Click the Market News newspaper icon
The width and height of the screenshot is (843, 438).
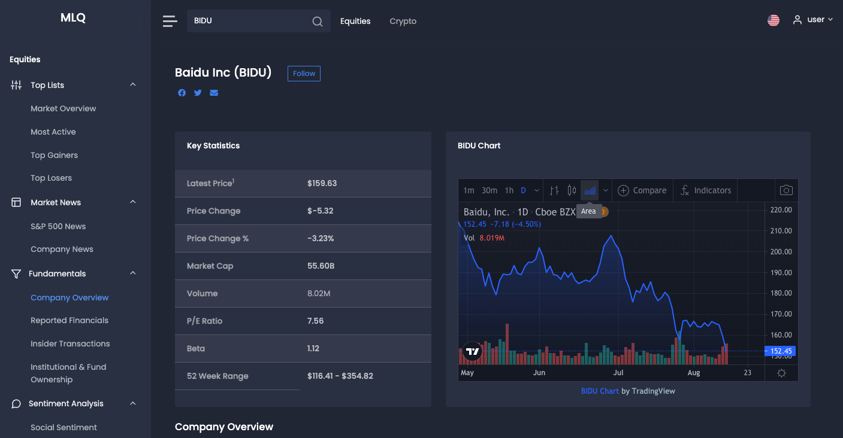pos(16,202)
